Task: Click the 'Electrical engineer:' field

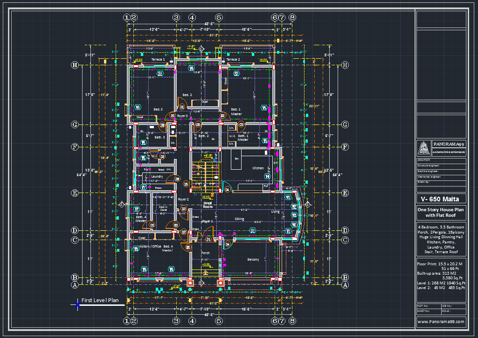Action: click(x=441, y=171)
